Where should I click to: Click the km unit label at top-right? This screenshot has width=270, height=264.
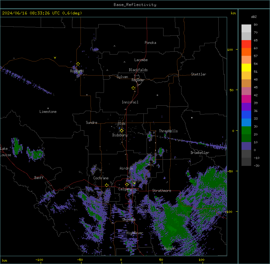233,13
